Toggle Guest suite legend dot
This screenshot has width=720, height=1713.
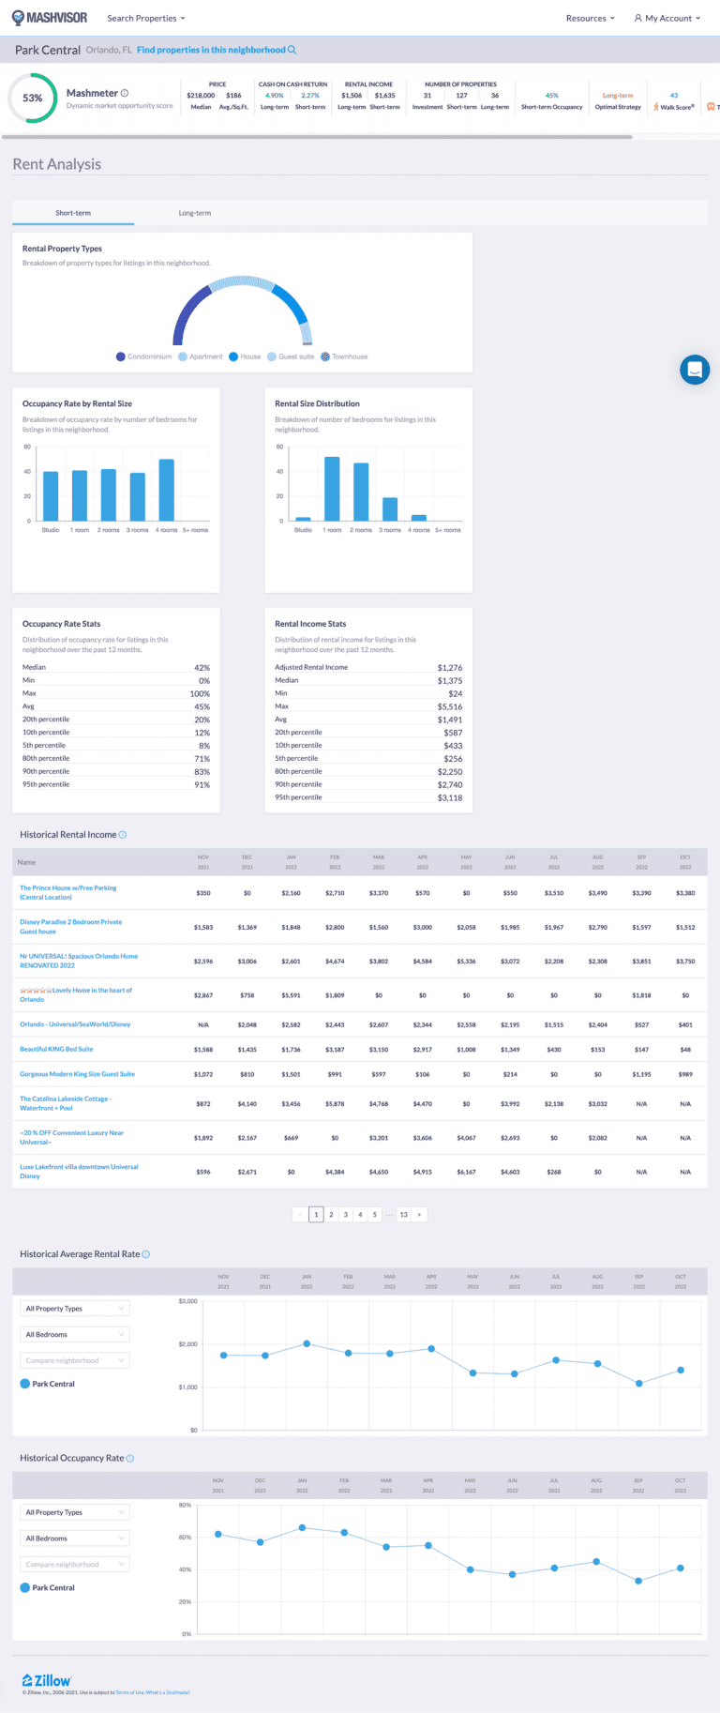click(272, 356)
